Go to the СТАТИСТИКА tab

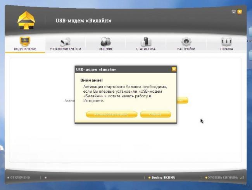[x=146, y=44]
